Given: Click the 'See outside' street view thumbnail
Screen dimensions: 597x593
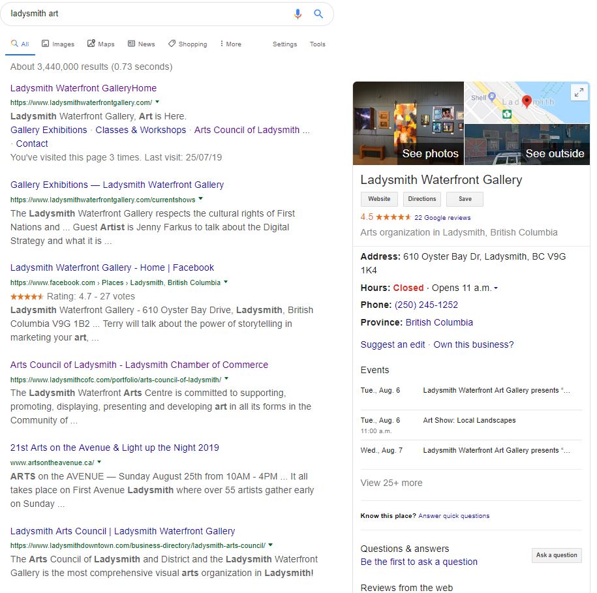Looking at the screenshot, I should click(x=527, y=145).
